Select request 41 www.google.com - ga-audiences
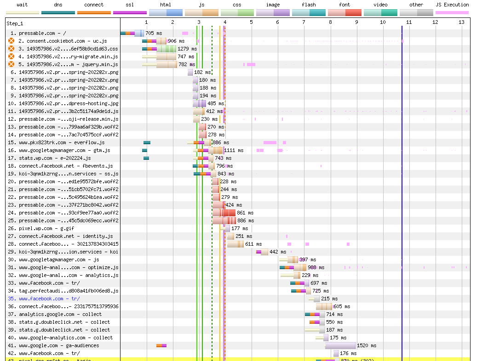The image size is (488, 361). 53,345
